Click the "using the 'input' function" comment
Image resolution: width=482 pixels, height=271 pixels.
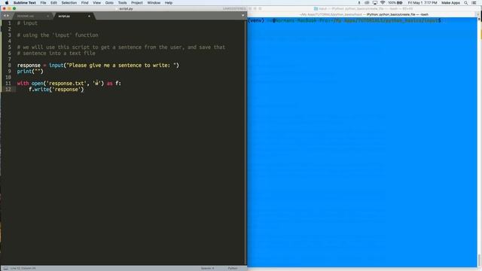(x=57, y=35)
